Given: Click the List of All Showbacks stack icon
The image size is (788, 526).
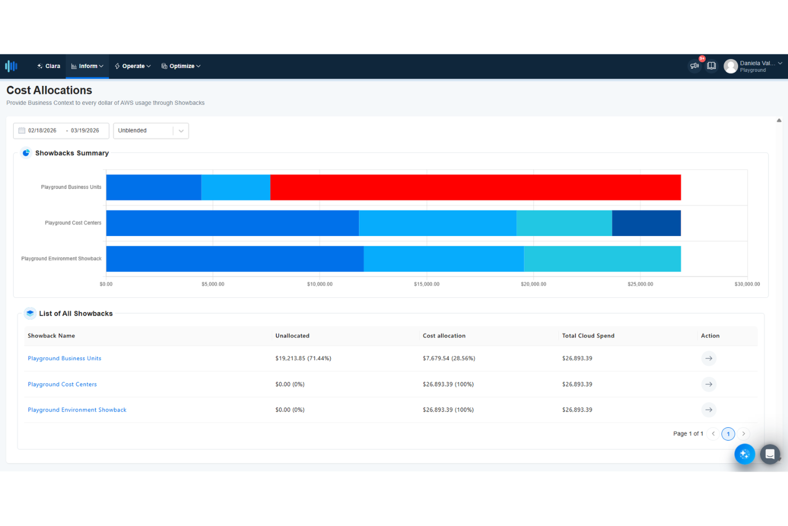Looking at the screenshot, I should coord(30,313).
